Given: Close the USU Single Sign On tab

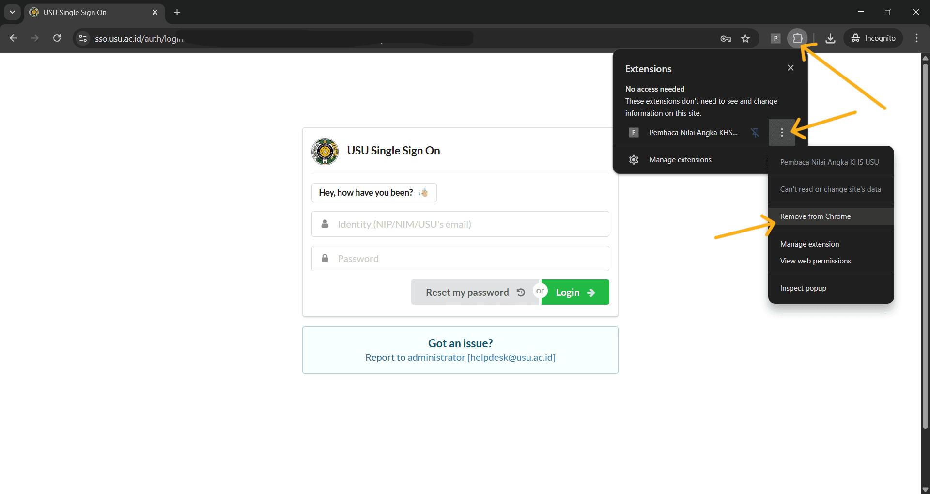Looking at the screenshot, I should tap(155, 12).
